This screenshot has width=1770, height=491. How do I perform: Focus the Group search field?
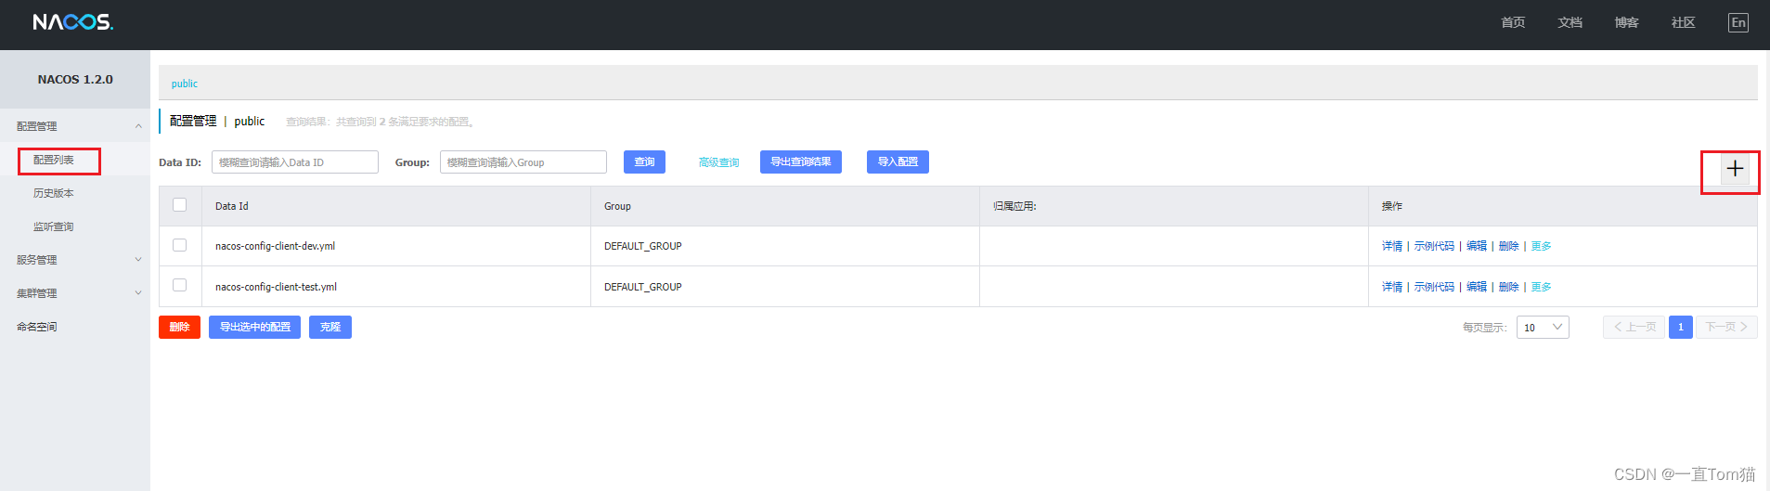click(x=523, y=162)
